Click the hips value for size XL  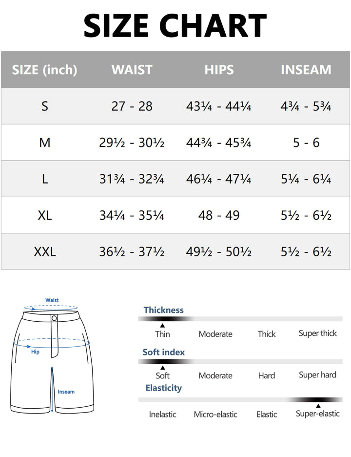point(219,215)
